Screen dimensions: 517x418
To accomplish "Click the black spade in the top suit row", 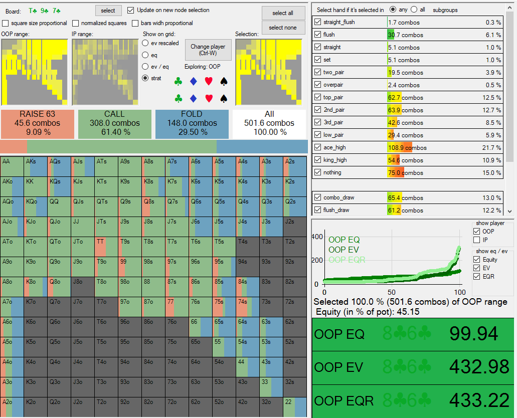I will (x=224, y=81).
